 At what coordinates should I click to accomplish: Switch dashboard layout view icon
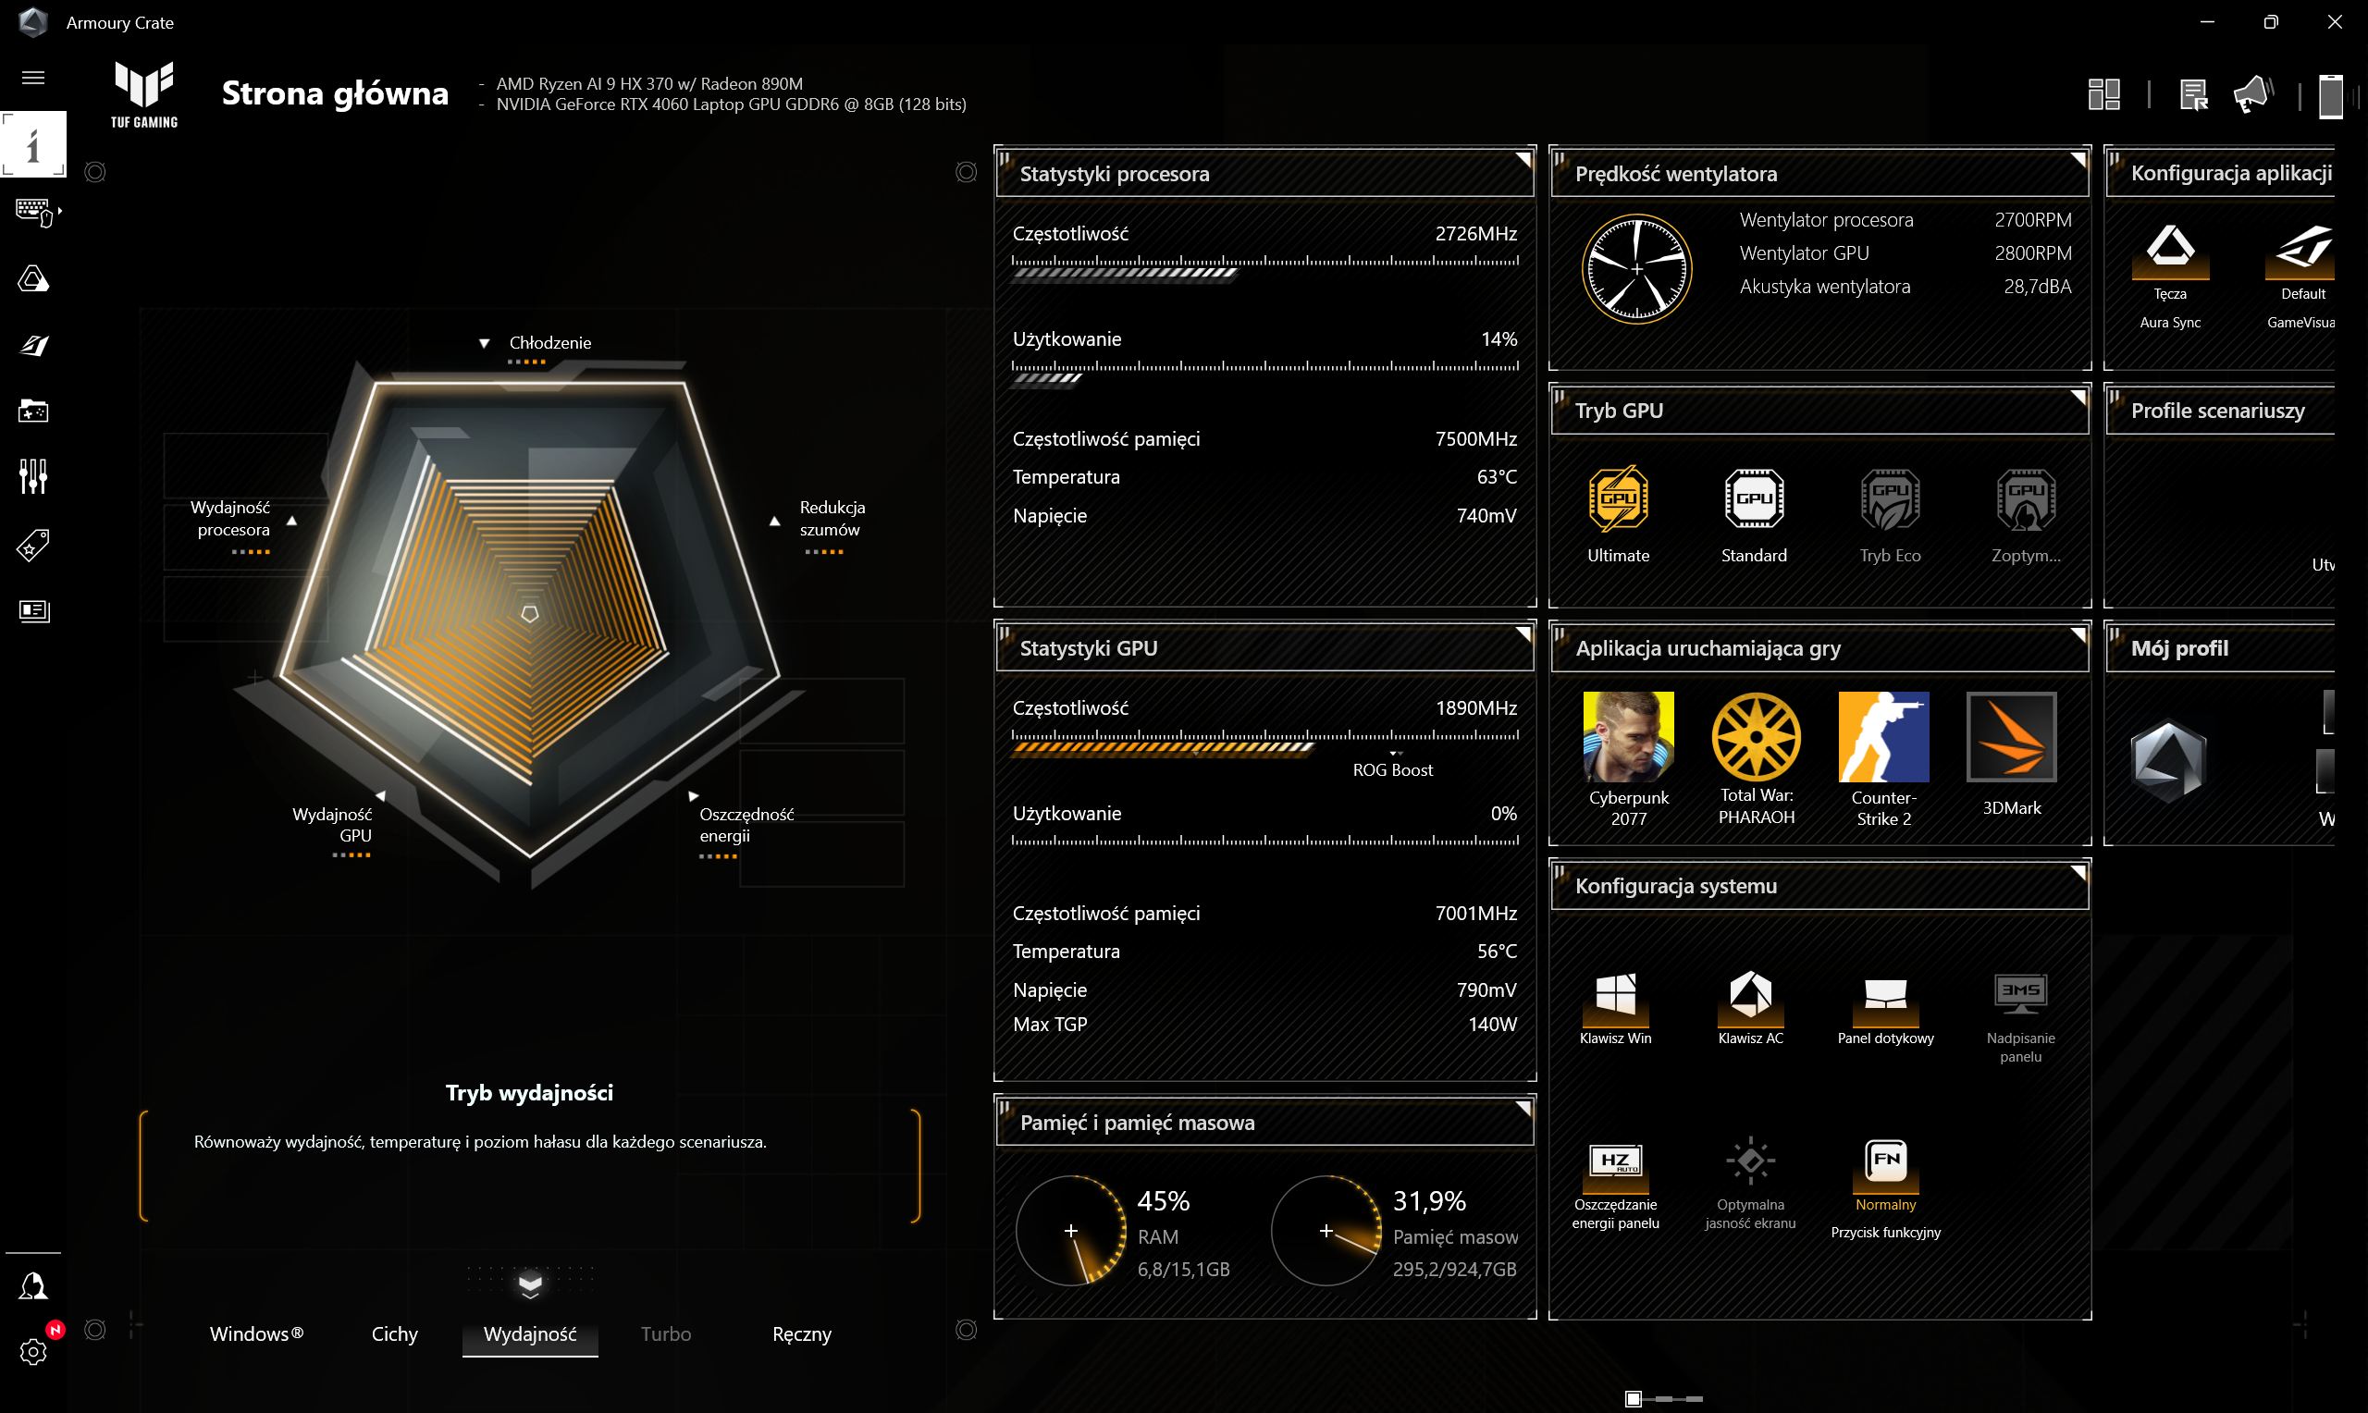pyautogui.click(x=2103, y=94)
